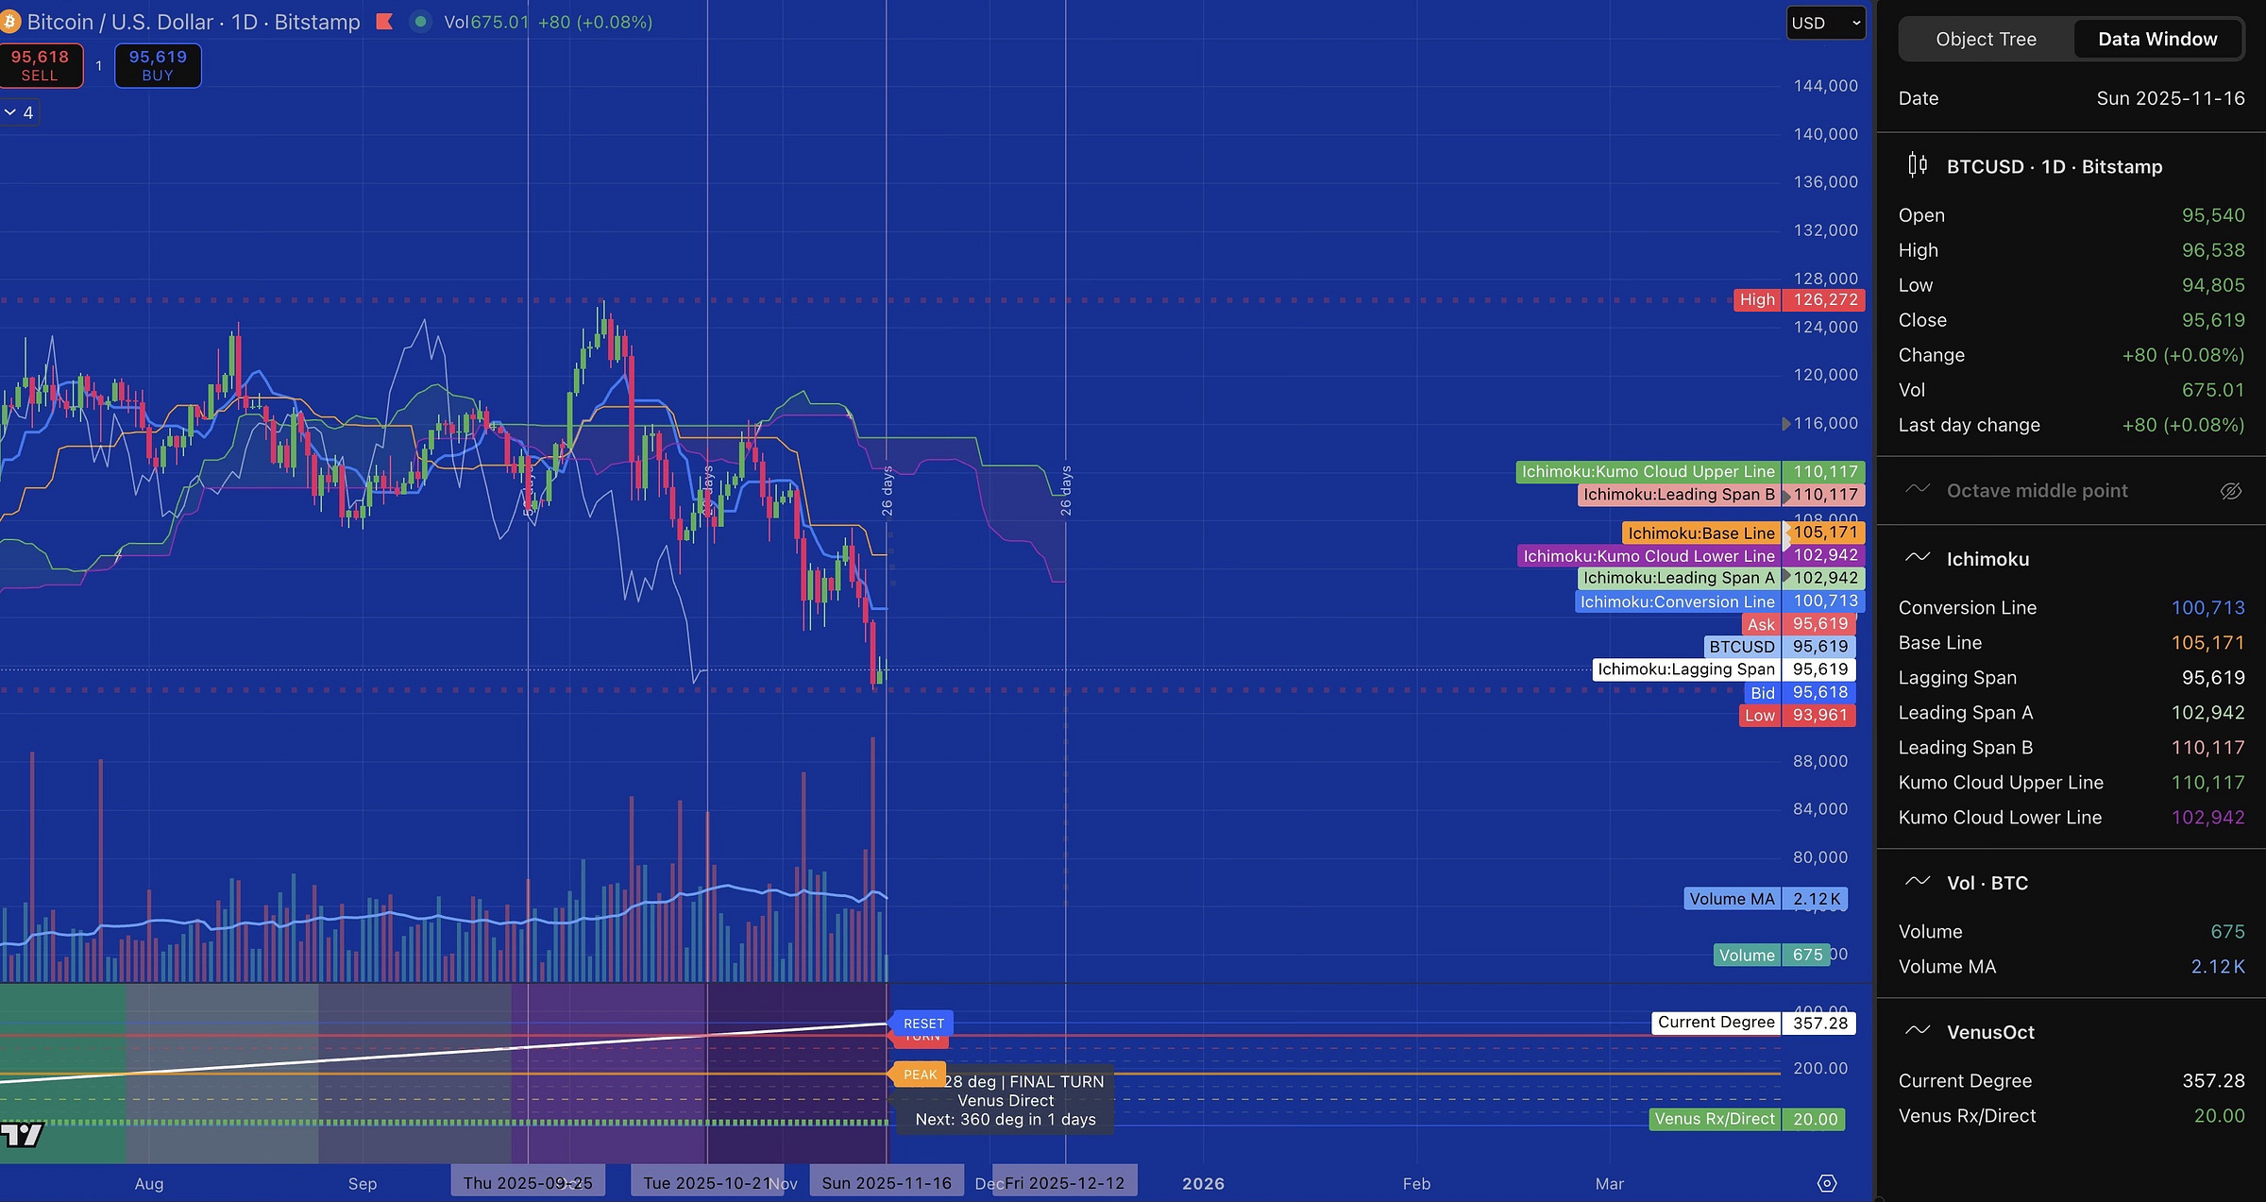This screenshot has height=1202, width=2266.
Task: Expand the collapsed indicators legend showing 4
Action: pos(19,112)
